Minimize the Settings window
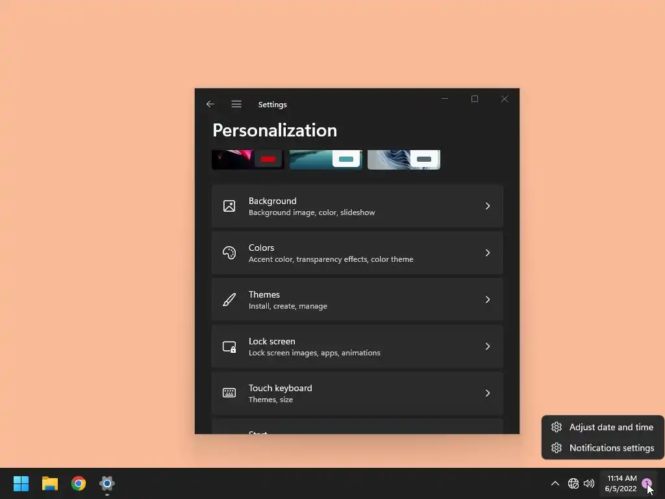Screen dimensions: 665x499 (x=444, y=99)
